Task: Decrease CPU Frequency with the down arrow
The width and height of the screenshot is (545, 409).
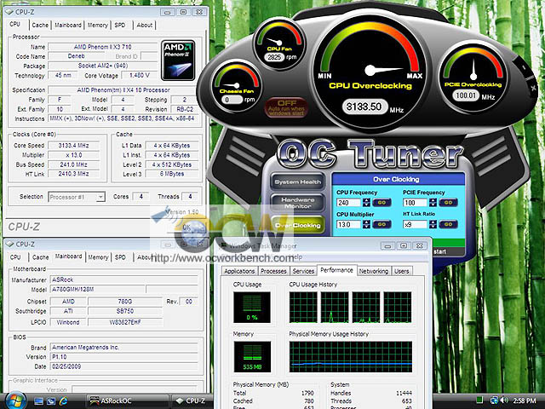Action: 366,204
